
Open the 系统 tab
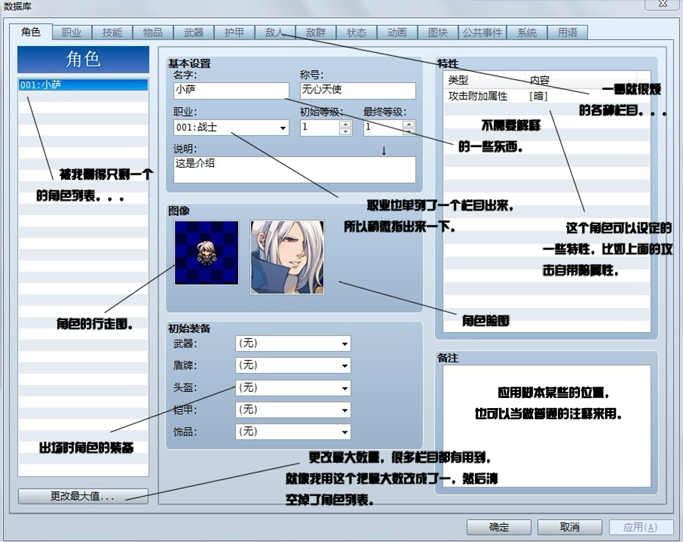click(527, 33)
